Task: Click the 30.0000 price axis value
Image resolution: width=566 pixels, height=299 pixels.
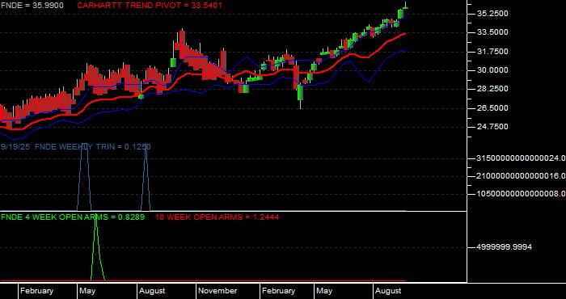Action: [492, 70]
